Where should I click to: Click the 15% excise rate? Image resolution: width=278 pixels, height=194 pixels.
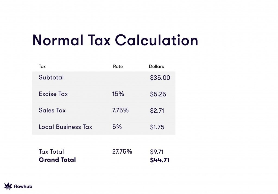pos(118,94)
